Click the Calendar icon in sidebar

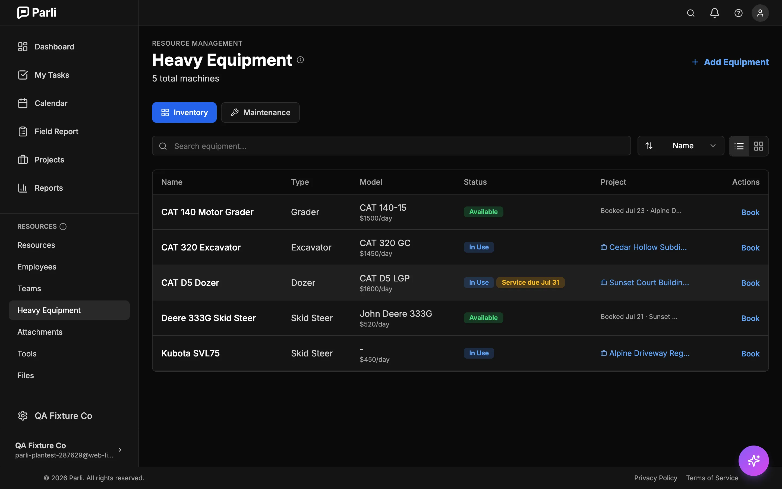point(23,103)
